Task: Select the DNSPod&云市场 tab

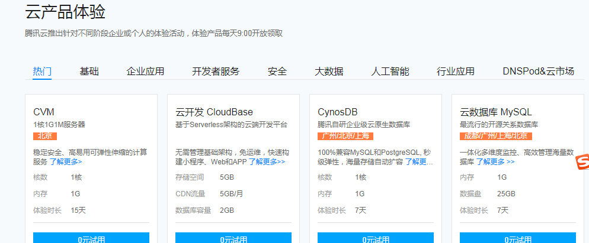Action: click(538, 72)
